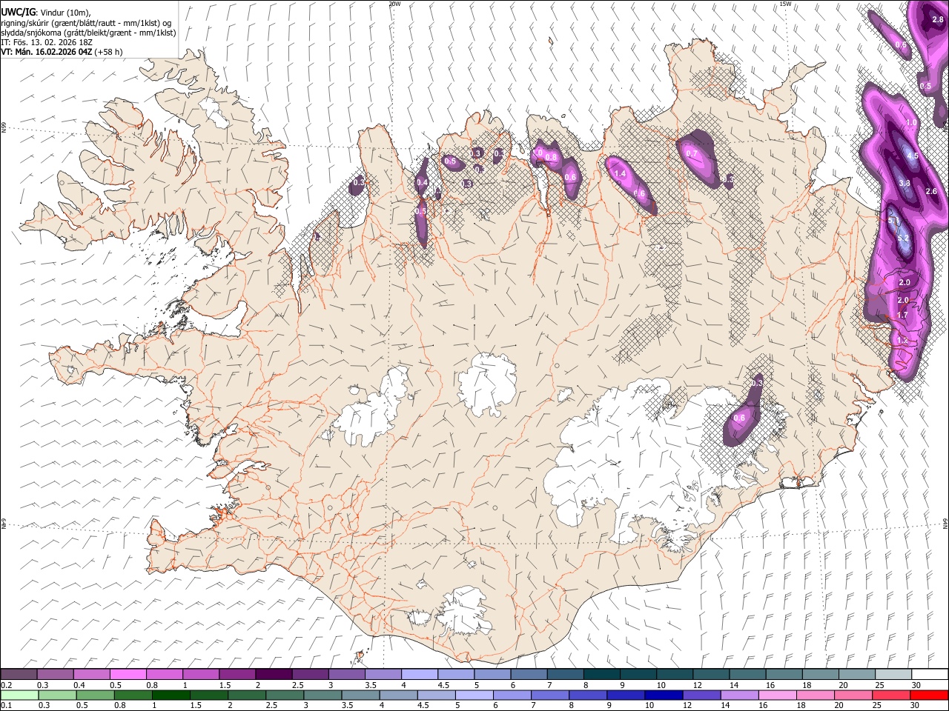949x711 pixels.
Task: Pick the lavender 4–4.5 snow legend swatch
Action: coord(420,675)
